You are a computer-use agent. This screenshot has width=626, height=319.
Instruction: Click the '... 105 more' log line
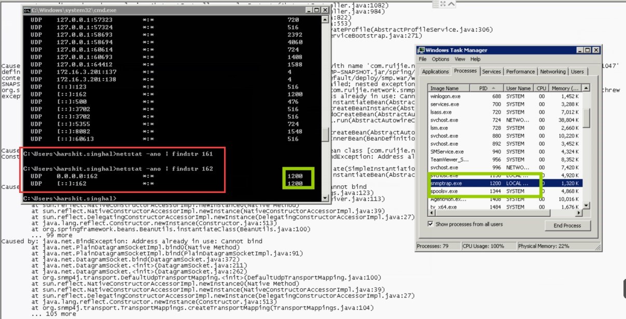click(x=53, y=314)
